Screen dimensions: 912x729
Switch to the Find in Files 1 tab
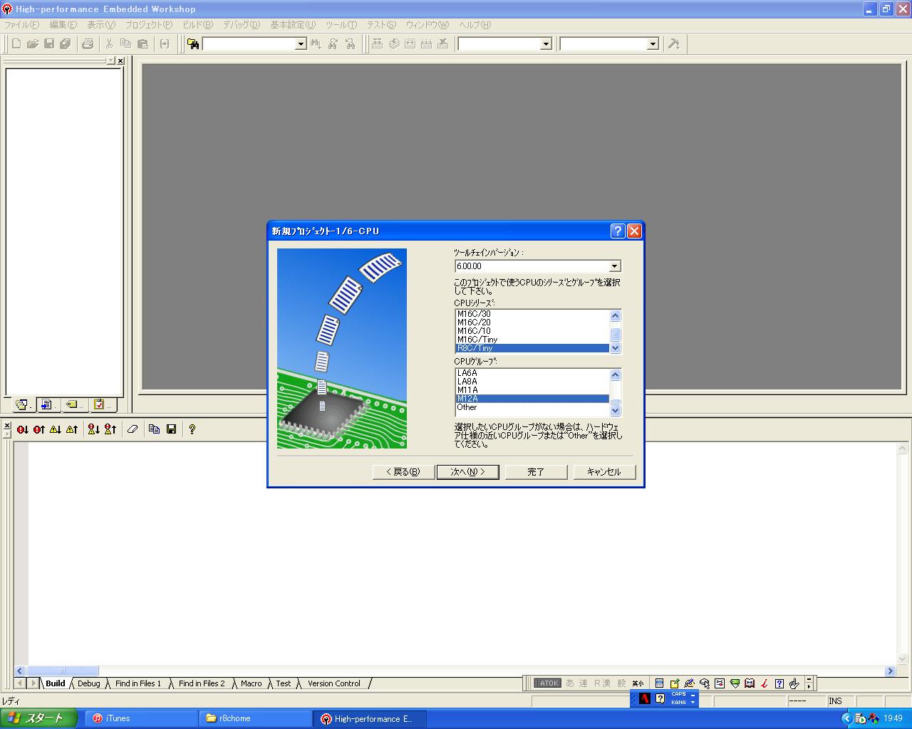pyautogui.click(x=138, y=683)
